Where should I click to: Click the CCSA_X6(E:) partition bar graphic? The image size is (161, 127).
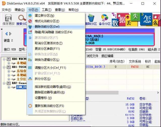pos(120,40)
